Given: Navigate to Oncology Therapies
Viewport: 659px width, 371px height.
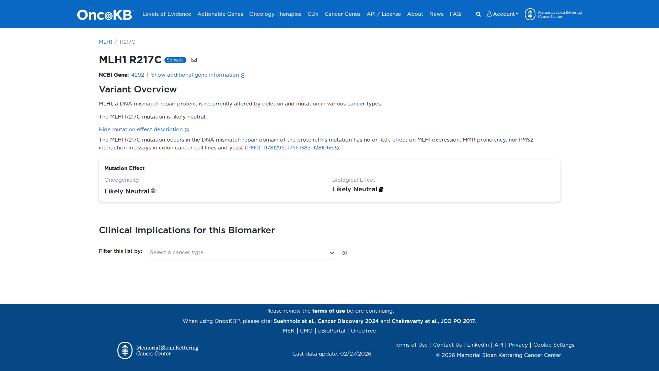Looking at the screenshot, I should [275, 14].
